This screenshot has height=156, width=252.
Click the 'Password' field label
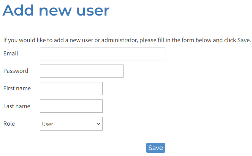click(16, 71)
